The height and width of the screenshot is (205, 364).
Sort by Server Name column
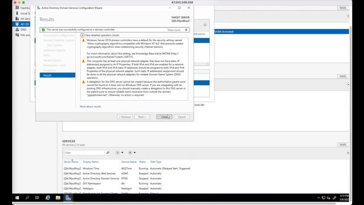[71, 162]
